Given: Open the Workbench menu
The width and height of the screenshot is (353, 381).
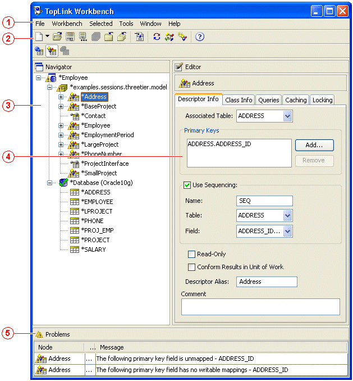Looking at the screenshot, I should [x=67, y=24].
